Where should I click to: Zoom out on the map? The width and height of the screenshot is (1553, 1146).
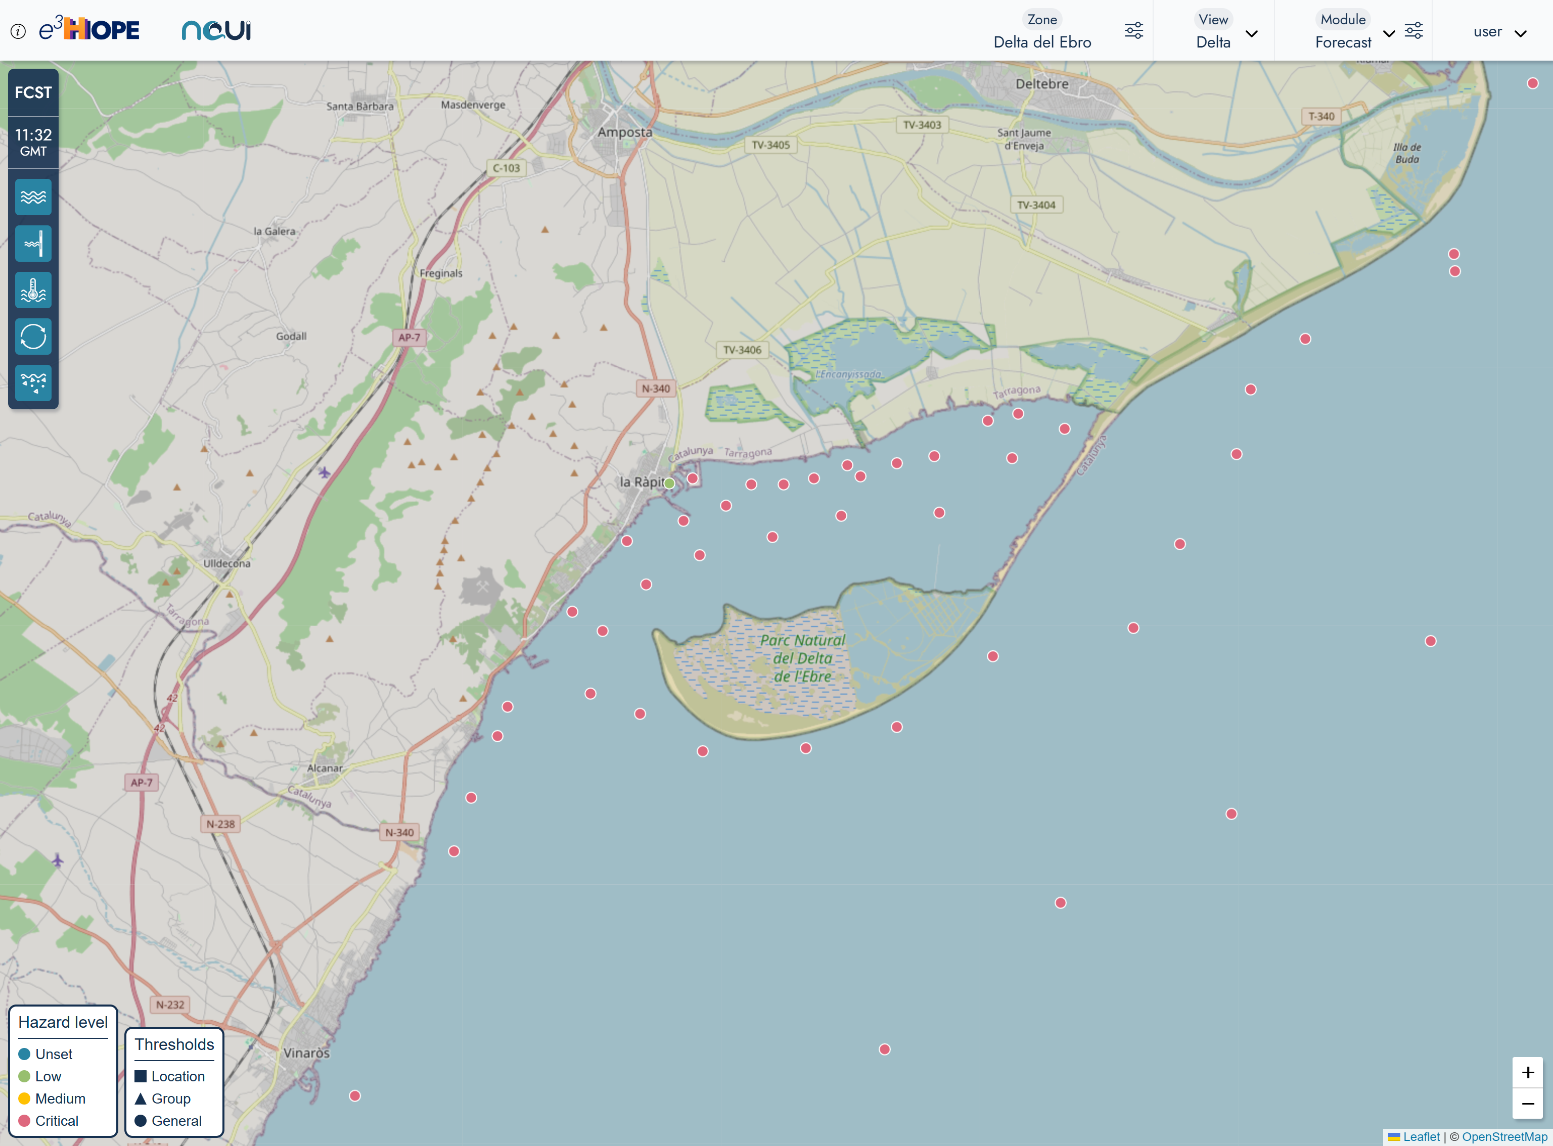[x=1527, y=1104]
